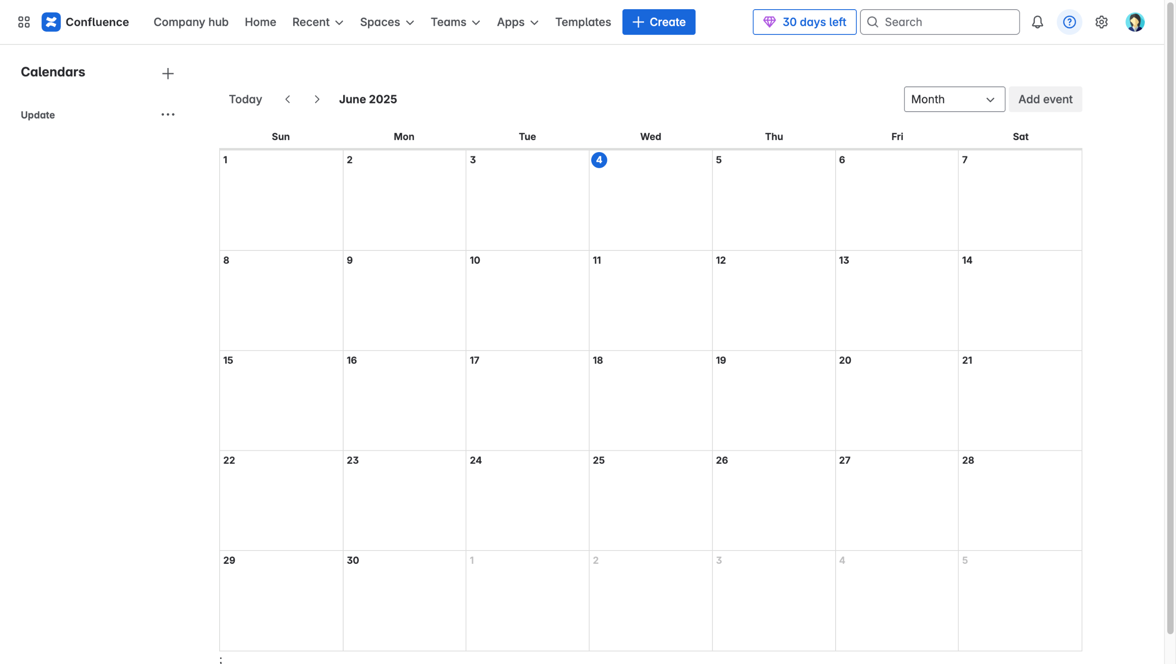Expand the Recent menu
Image resolution: width=1176 pixels, height=664 pixels.
pyautogui.click(x=318, y=22)
